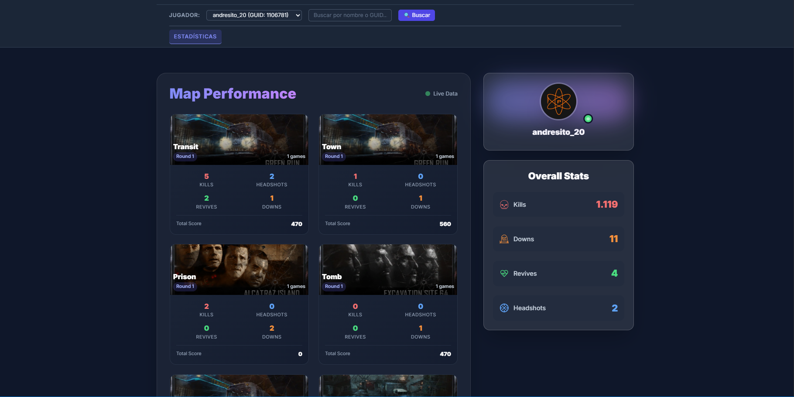Click the atom logo profile avatar
This screenshot has width=794, height=397.
[558, 102]
